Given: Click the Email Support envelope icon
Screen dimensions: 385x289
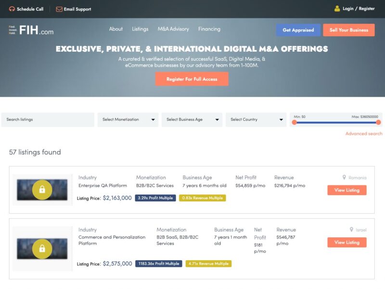Looking at the screenshot, I should tap(59, 9).
